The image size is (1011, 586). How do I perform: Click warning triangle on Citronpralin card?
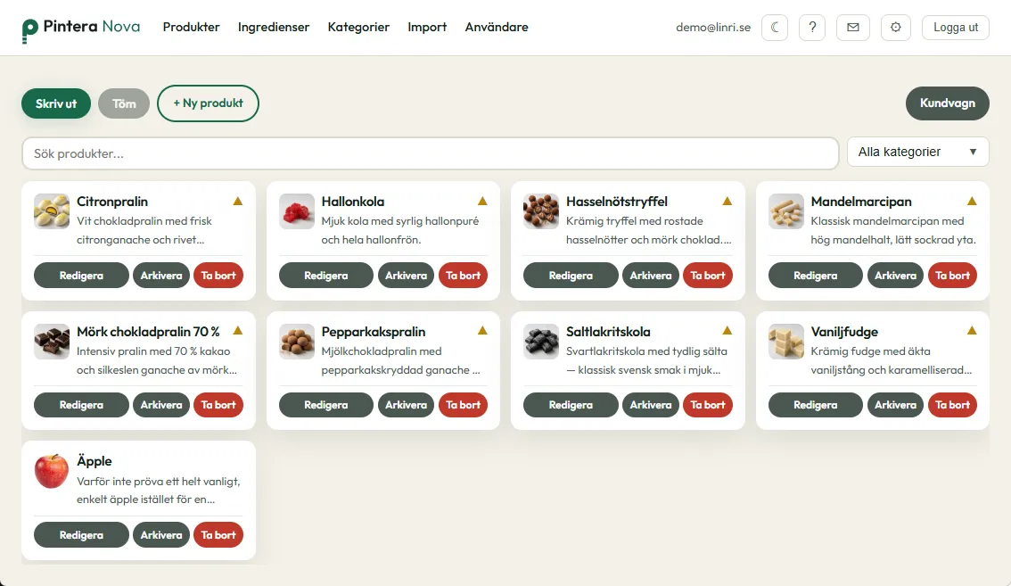click(238, 201)
